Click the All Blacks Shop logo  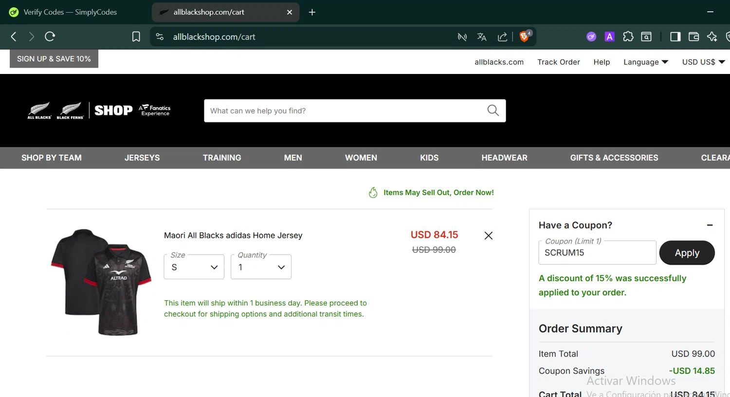[x=99, y=110]
